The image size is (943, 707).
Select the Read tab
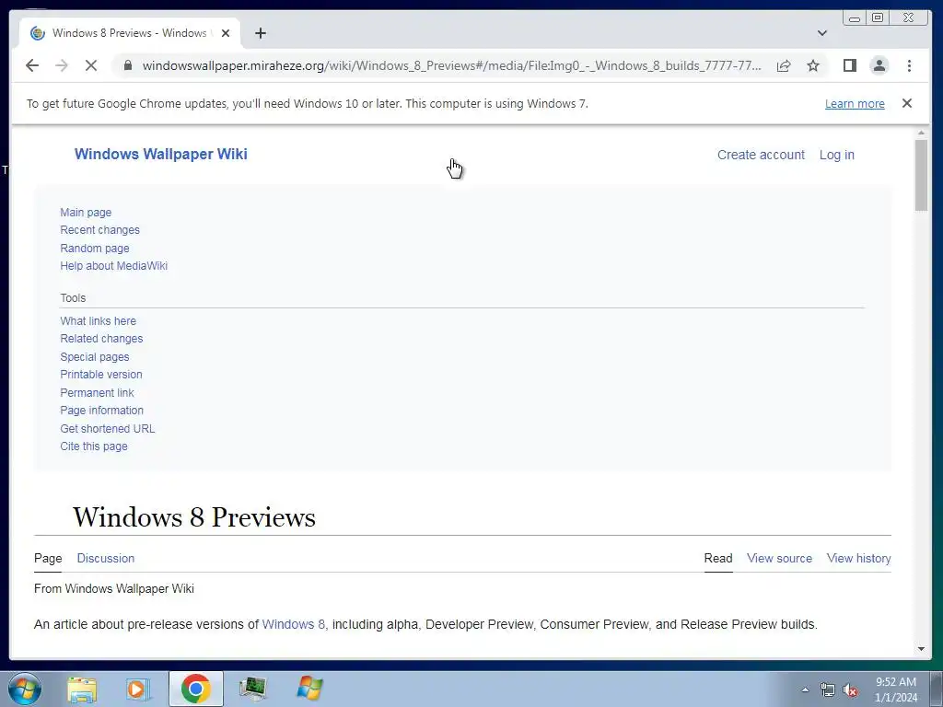[718, 559]
